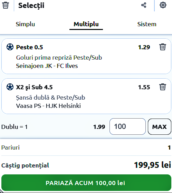Open the Seinajoen JK - FC Ilves match
This screenshot has height=193, width=172.
[47, 66]
